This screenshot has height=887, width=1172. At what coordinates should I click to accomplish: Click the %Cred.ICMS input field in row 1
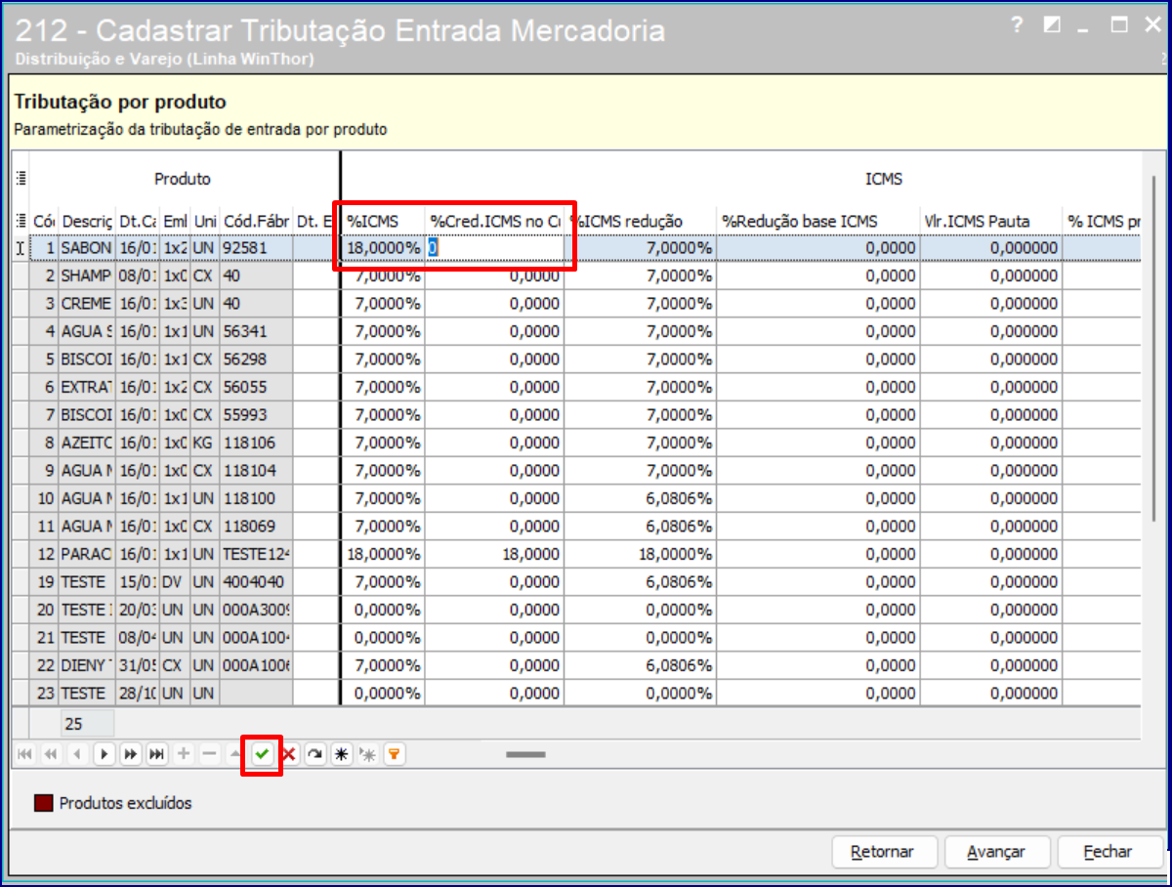tap(494, 248)
